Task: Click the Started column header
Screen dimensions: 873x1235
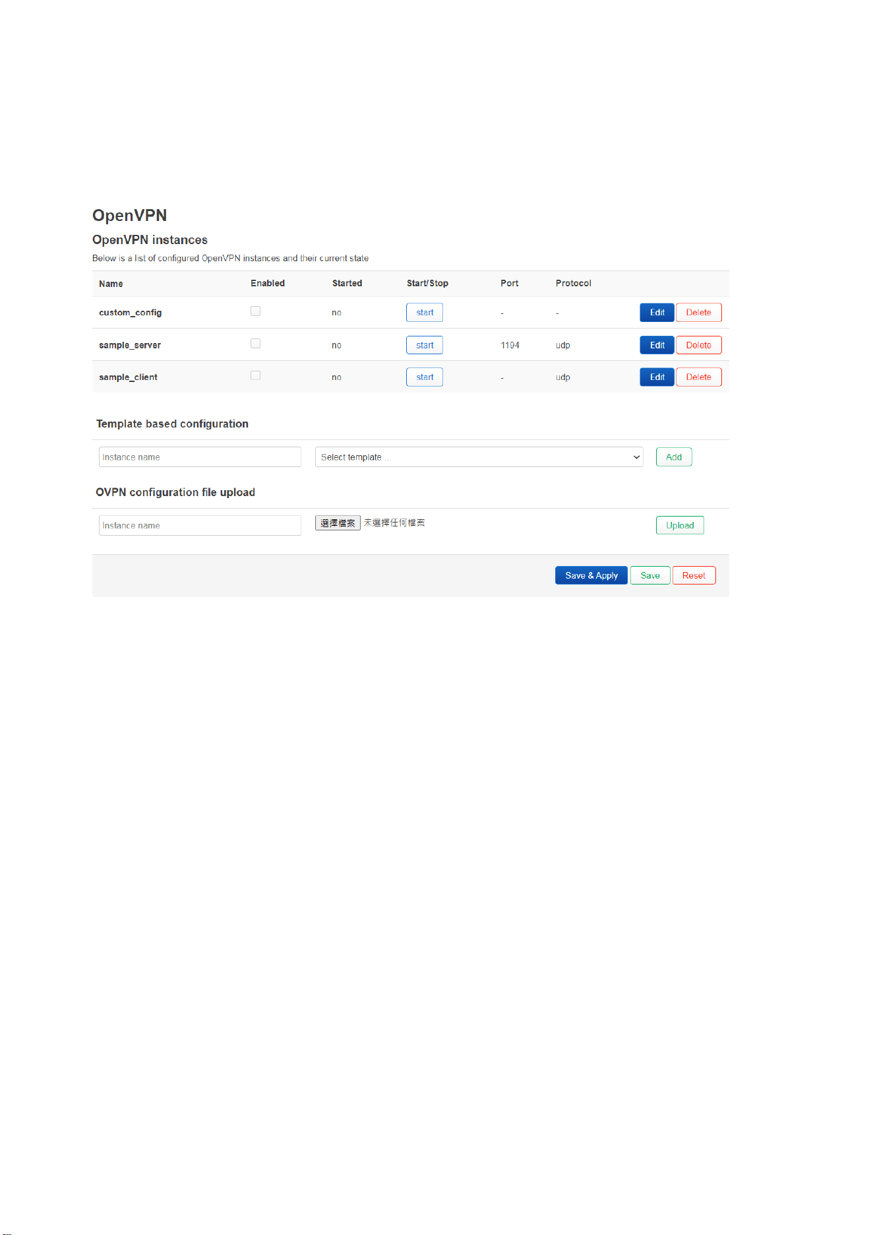Action: pos(347,284)
